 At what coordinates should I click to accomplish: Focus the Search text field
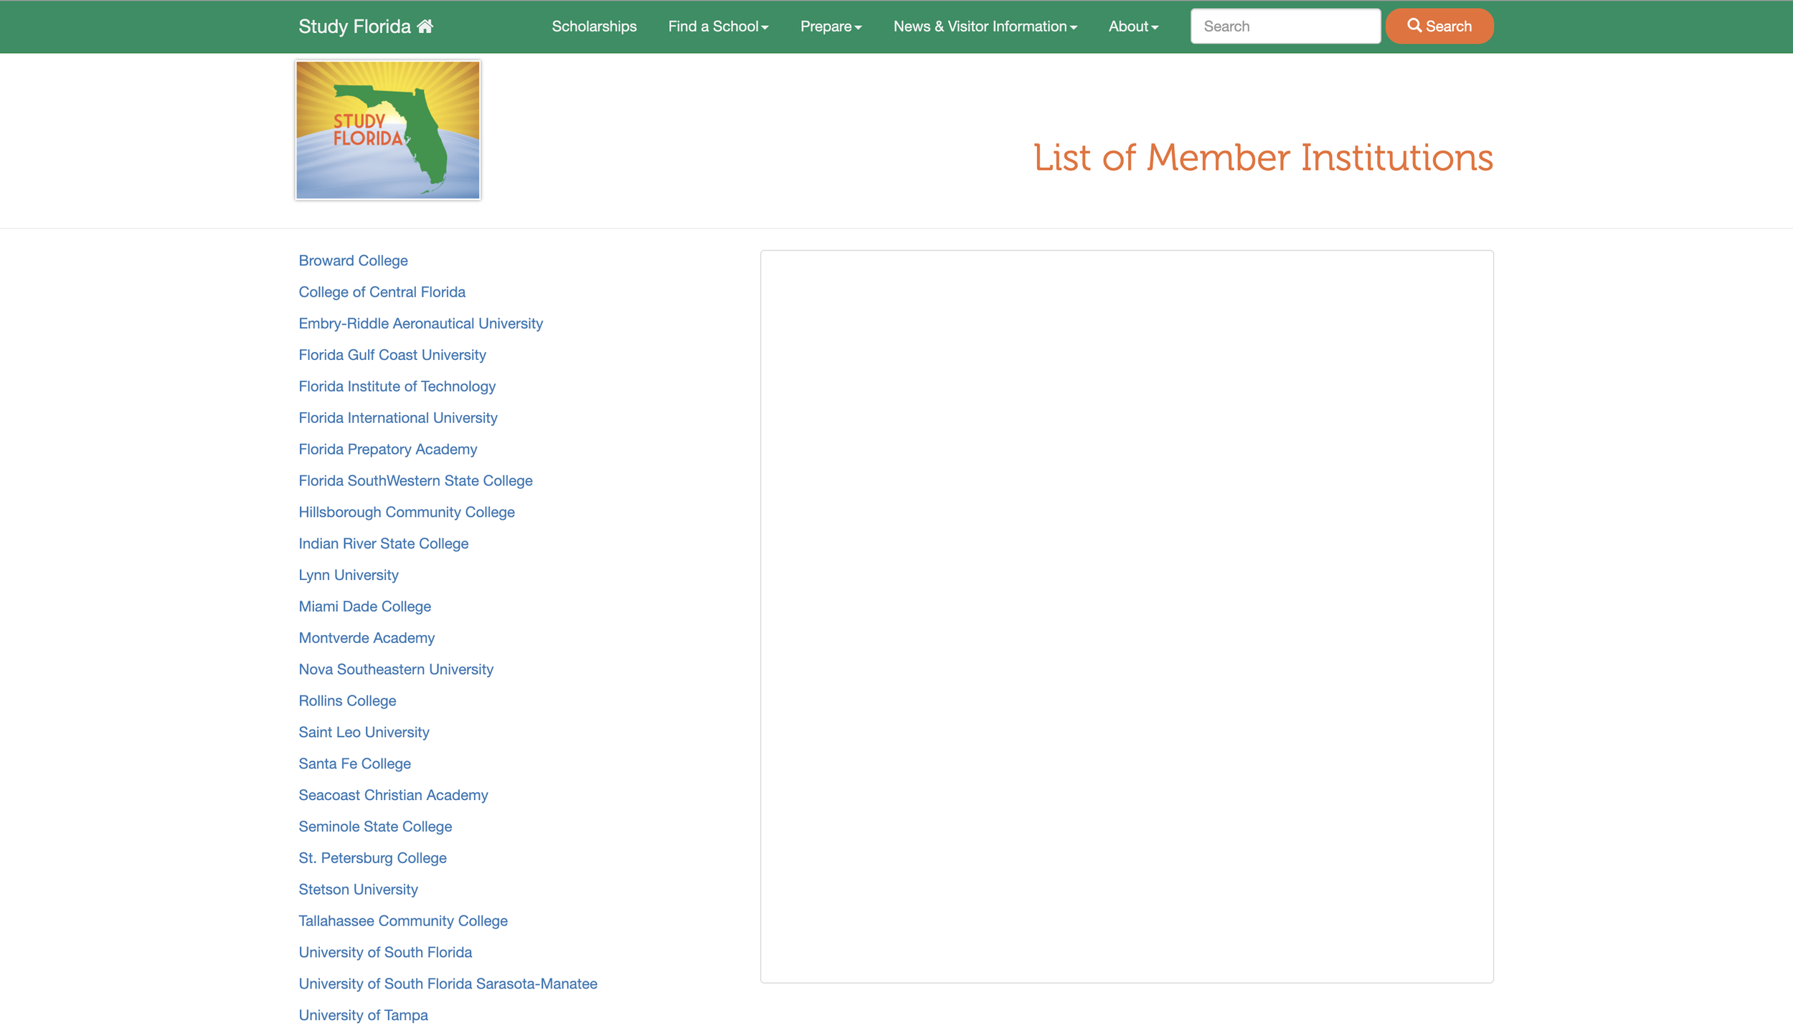click(1285, 27)
